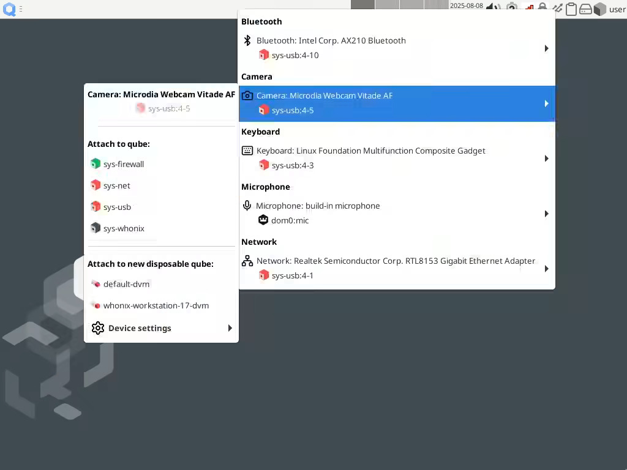The height and width of the screenshot is (470, 627).
Task: Click the dom0:mic red qube badge
Action: [263, 220]
